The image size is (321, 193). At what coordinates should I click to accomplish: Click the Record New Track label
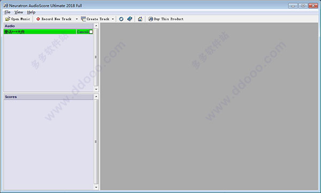click(57, 19)
